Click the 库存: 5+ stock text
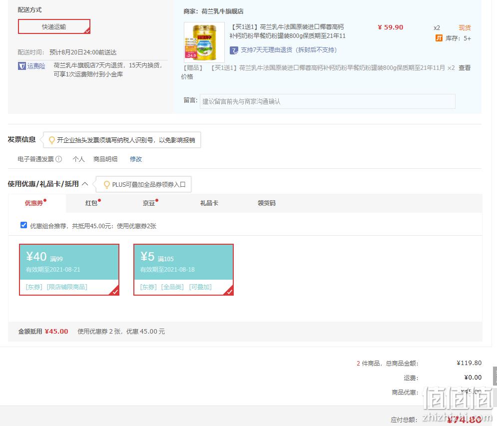The image size is (497, 426). click(x=458, y=38)
